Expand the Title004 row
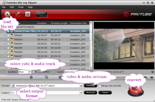 coord(5,44)
